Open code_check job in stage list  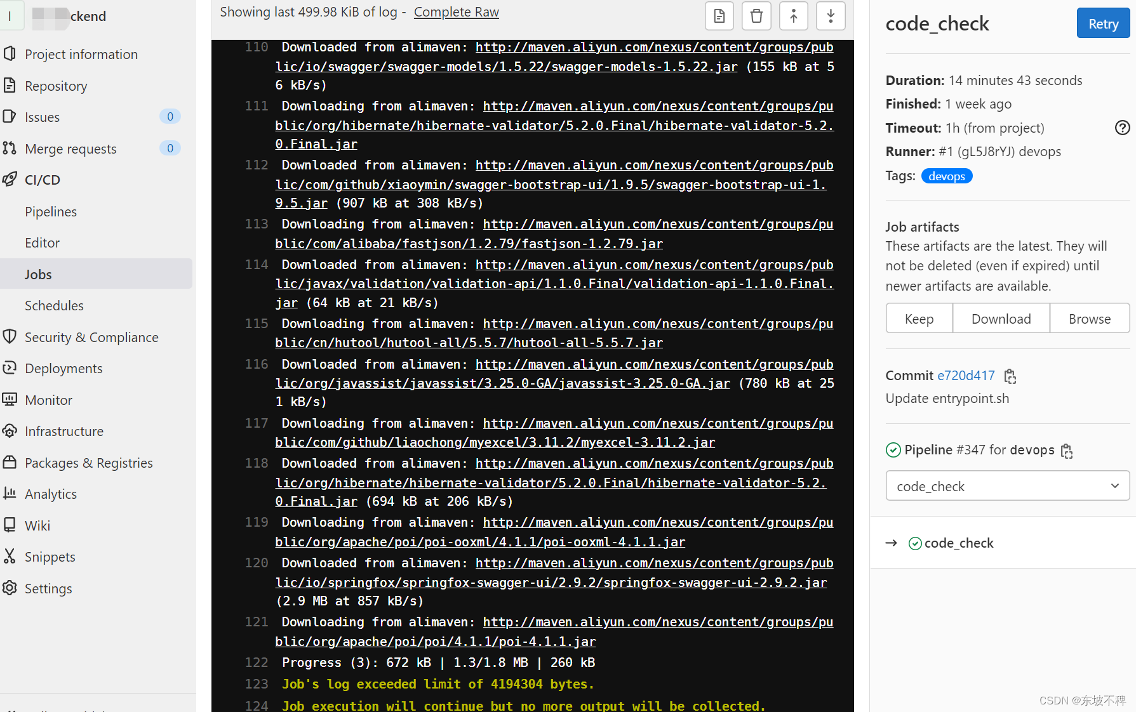coord(959,543)
